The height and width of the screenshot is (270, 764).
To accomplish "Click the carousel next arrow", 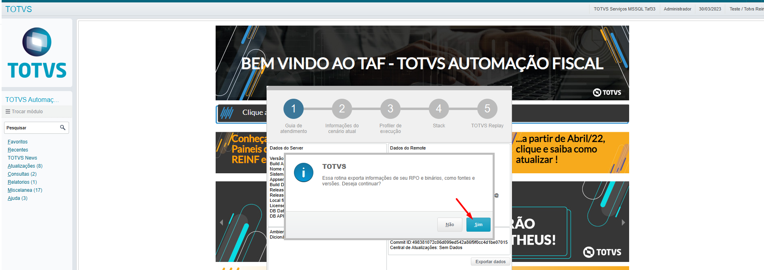I will [623, 222].
